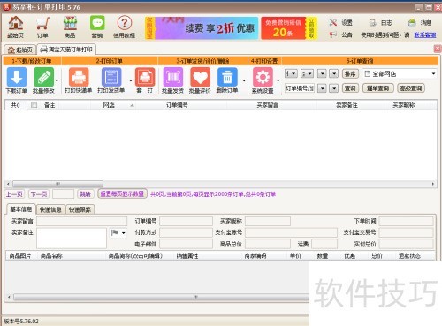Click the 重置每页显示数量 button
This screenshot has height=326, width=442.
pos(122,193)
